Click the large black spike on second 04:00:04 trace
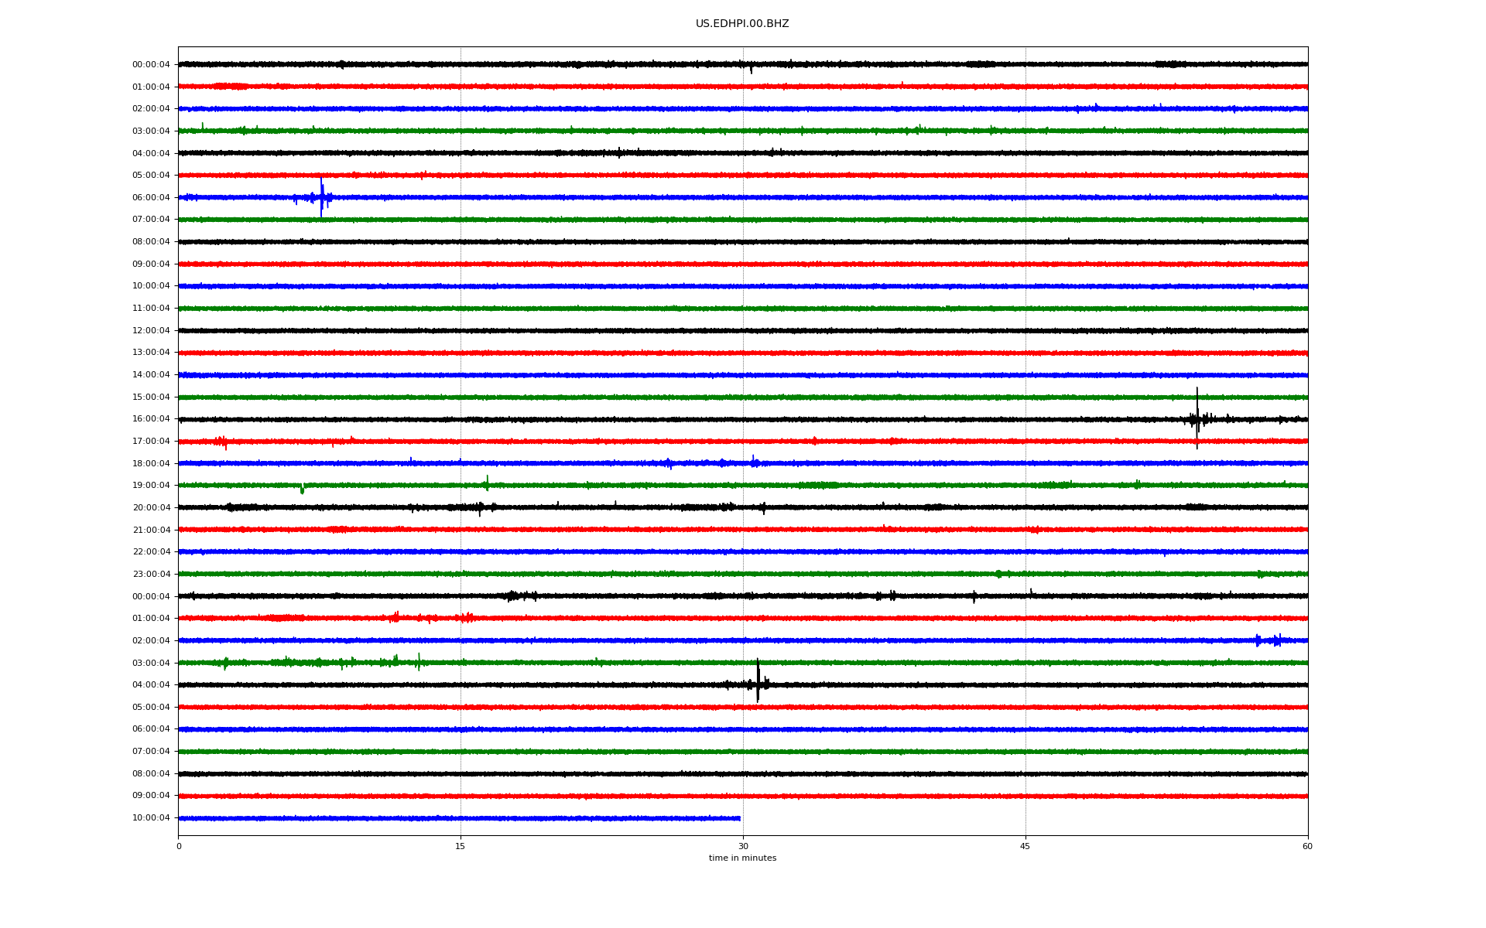 click(758, 682)
